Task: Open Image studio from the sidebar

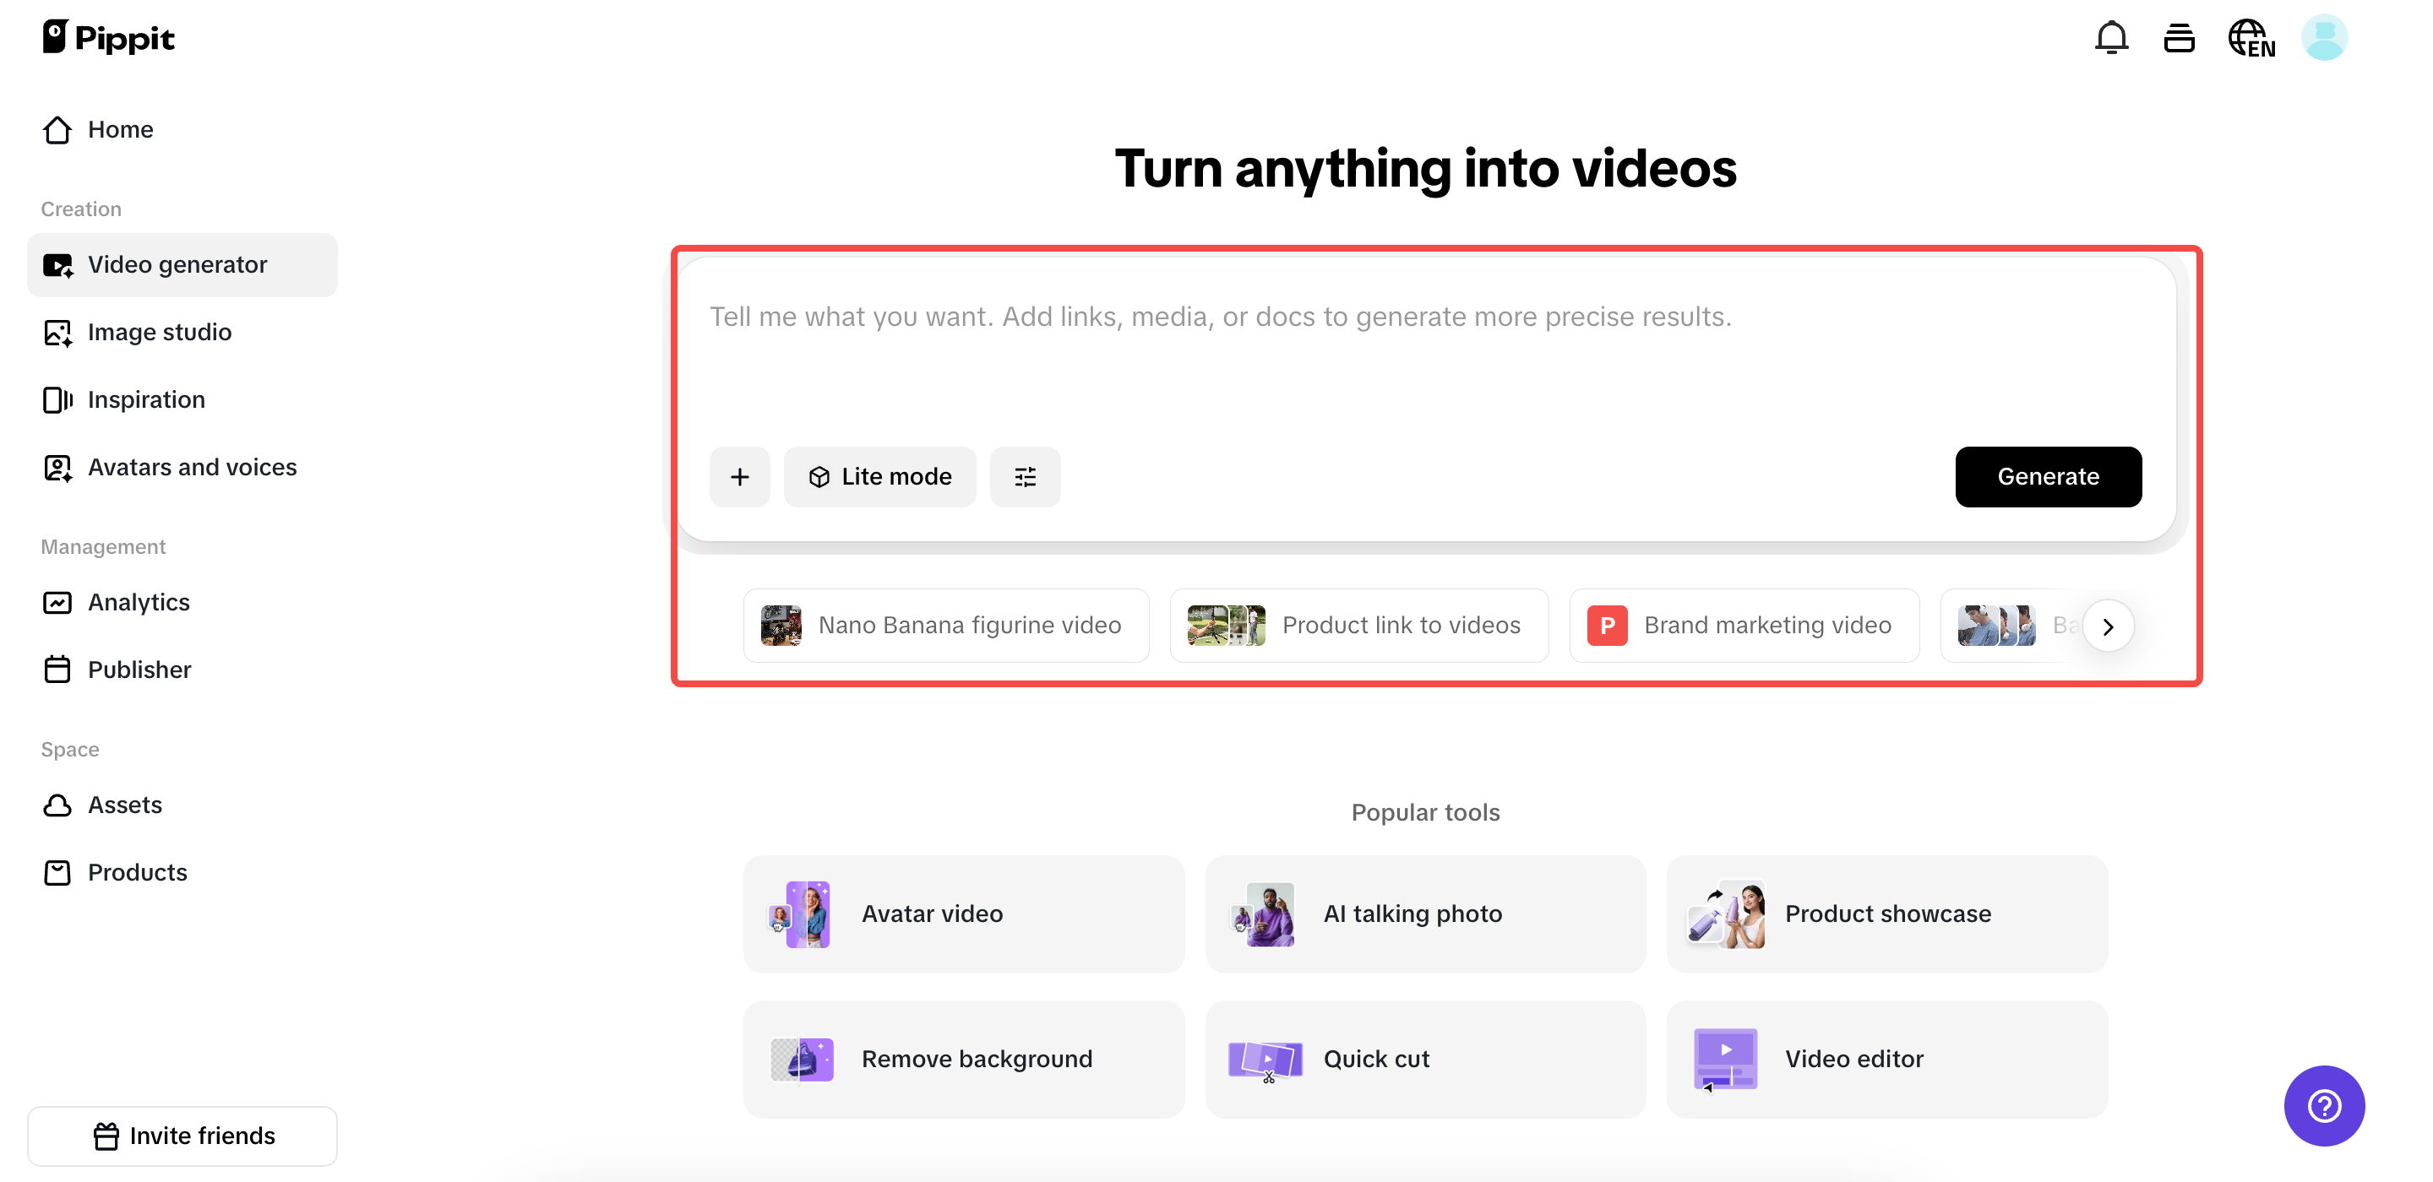Action: pyautogui.click(x=160, y=331)
